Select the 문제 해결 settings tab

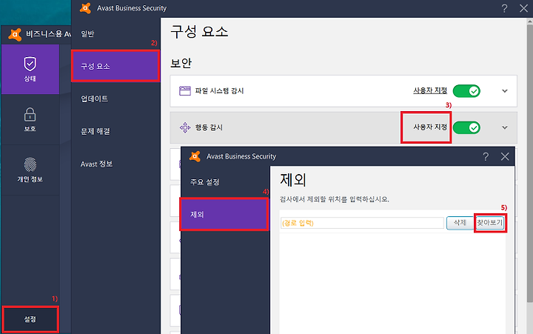pos(115,131)
